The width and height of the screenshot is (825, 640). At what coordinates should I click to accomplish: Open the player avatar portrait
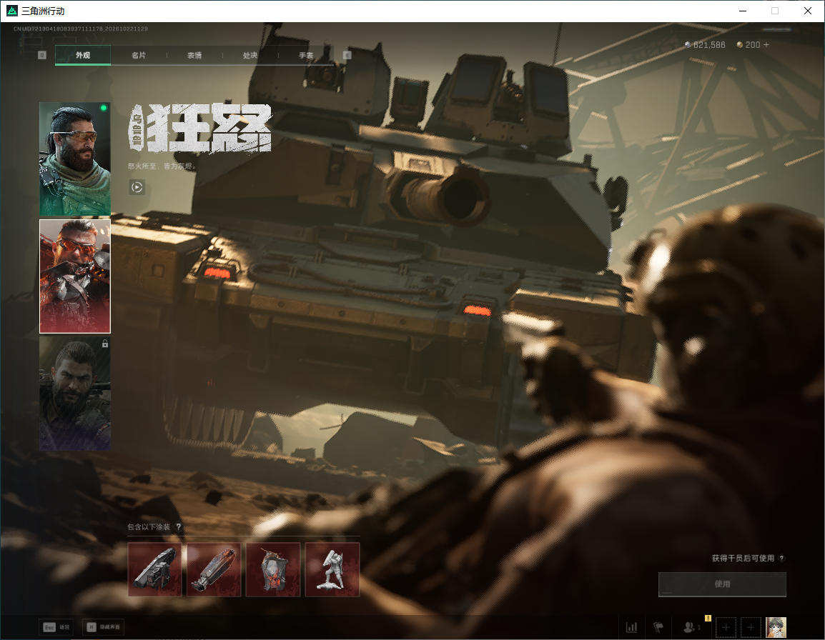(x=776, y=627)
